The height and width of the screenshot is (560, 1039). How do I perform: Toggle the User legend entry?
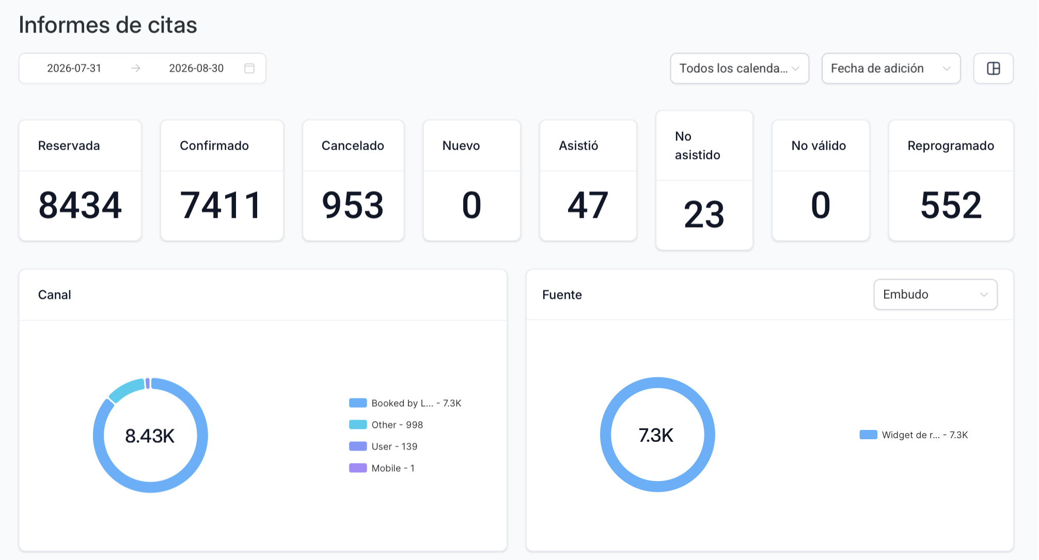click(383, 446)
